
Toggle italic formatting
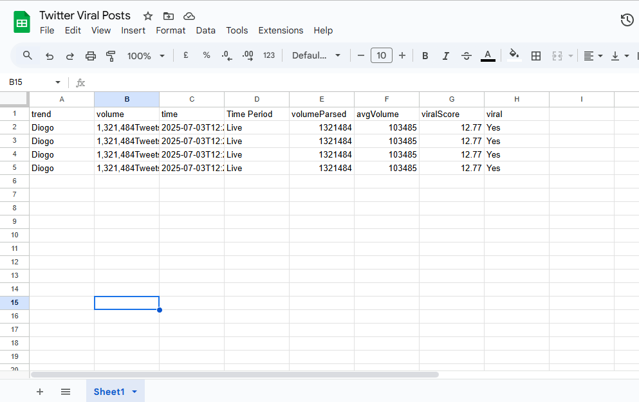(446, 56)
